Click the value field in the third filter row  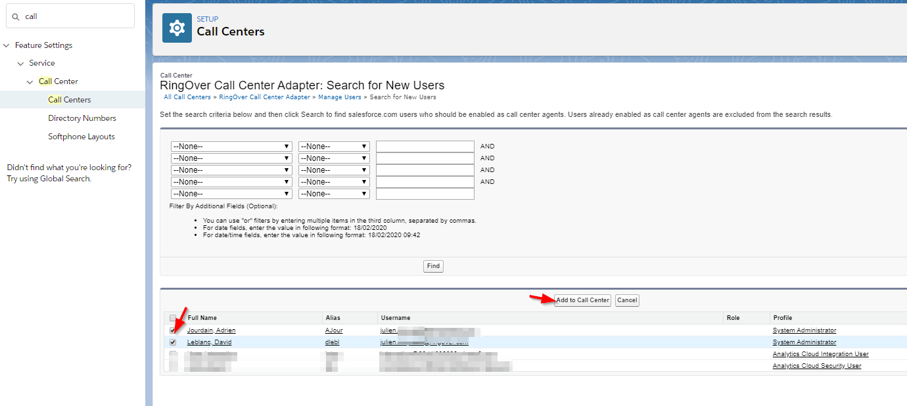pos(425,170)
